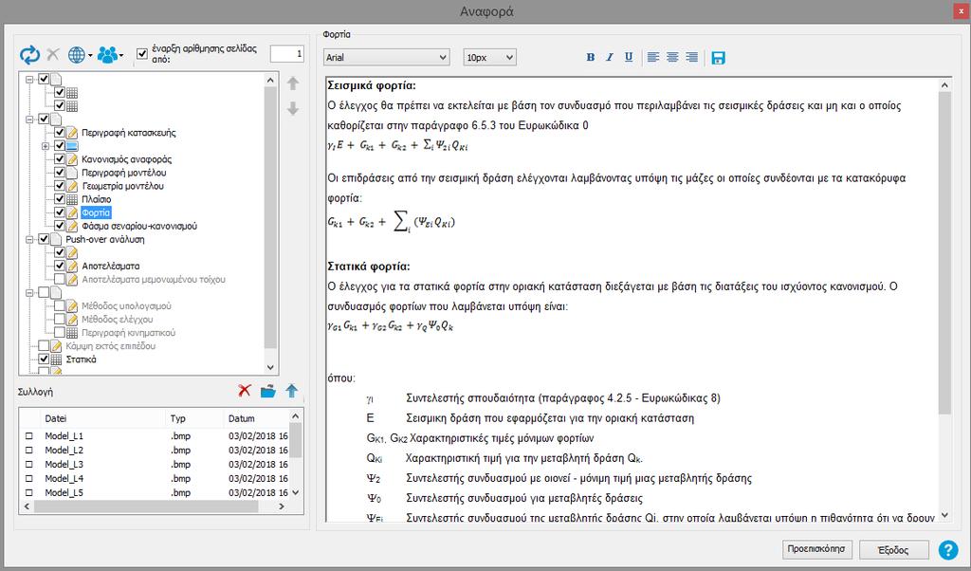Click the Έξοδος exit button
The height and width of the screenshot is (571, 971).
893,550
